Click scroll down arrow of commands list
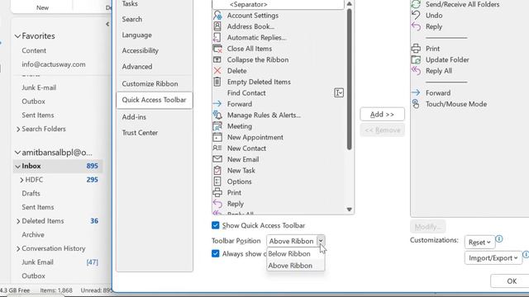 (x=349, y=209)
